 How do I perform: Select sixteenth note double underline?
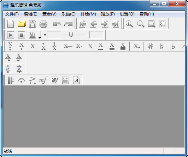tap(112, 46)
